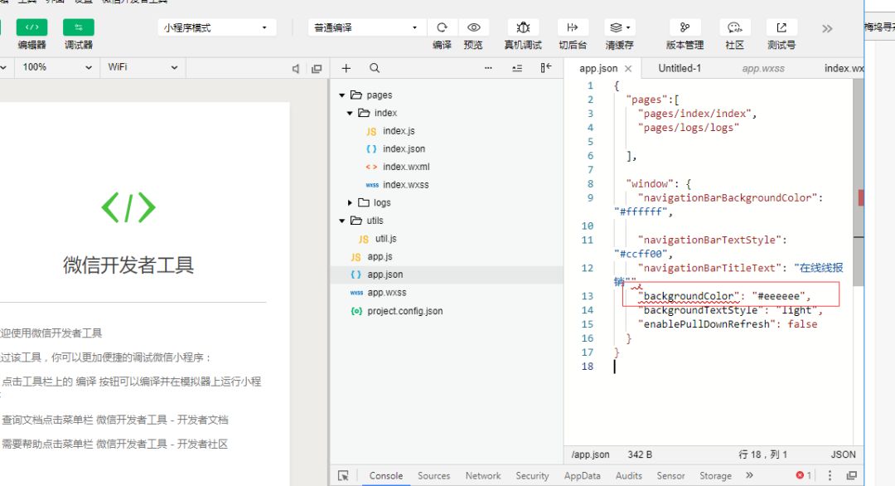Click the red error count indicator
Viewport: 895px width, 486px height.
tap(804, 475)
